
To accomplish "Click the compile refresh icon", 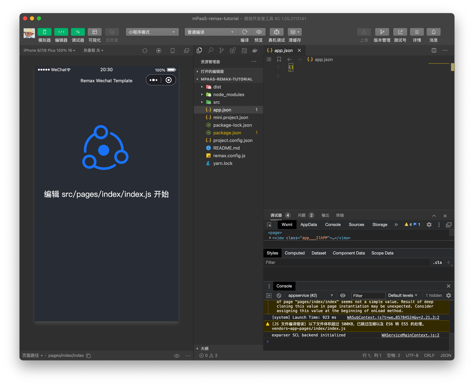I will pos(245,32).
